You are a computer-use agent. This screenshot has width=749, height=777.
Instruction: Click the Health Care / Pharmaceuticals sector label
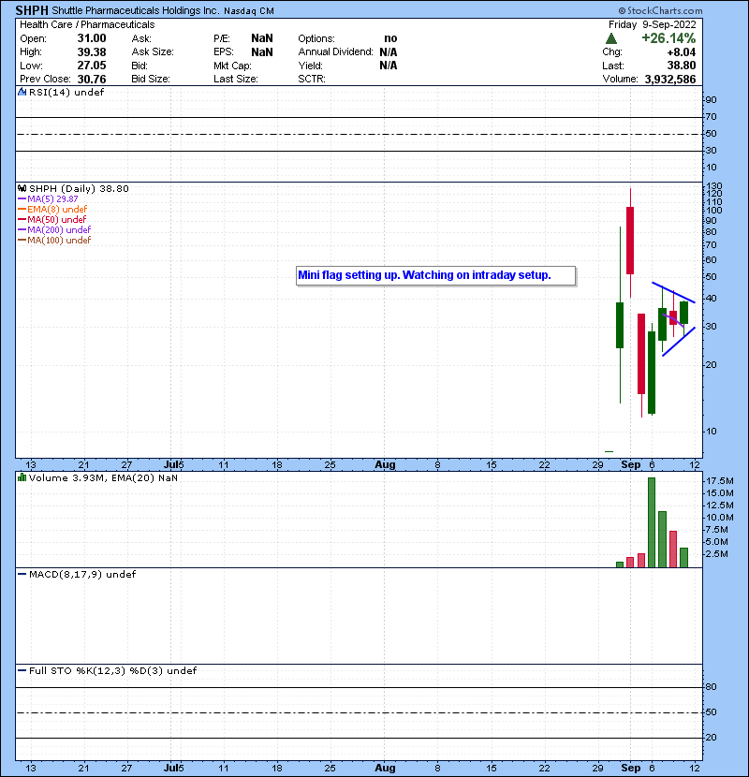click(x=87, y=24)
